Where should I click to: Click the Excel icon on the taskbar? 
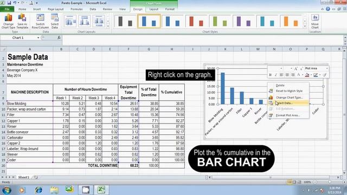click(101, 190)
